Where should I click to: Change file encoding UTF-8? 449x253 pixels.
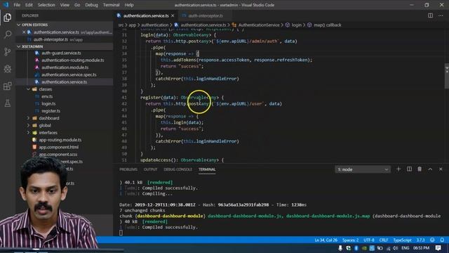point(369,240)
